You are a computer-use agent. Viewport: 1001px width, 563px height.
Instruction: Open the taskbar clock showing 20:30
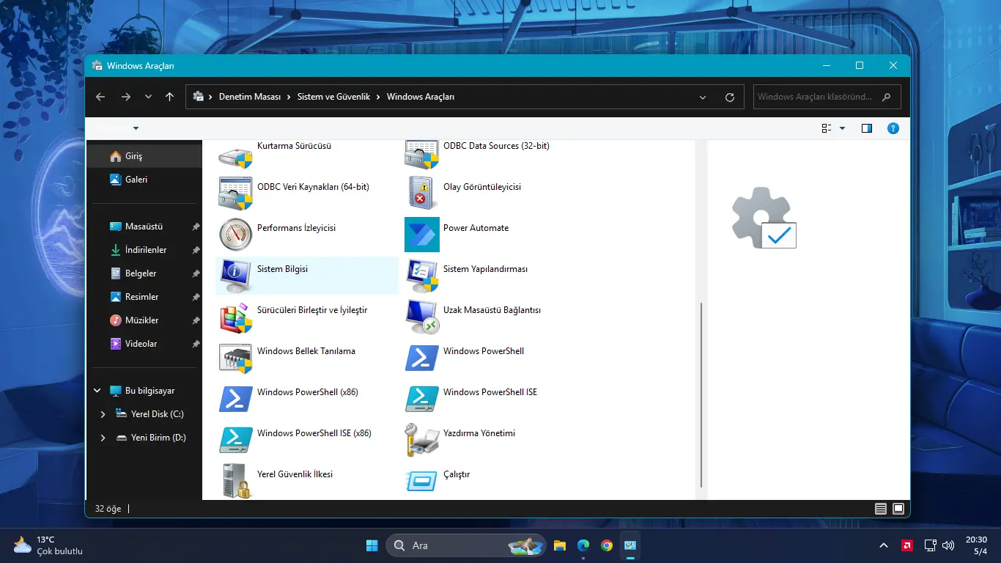[976, 545]
